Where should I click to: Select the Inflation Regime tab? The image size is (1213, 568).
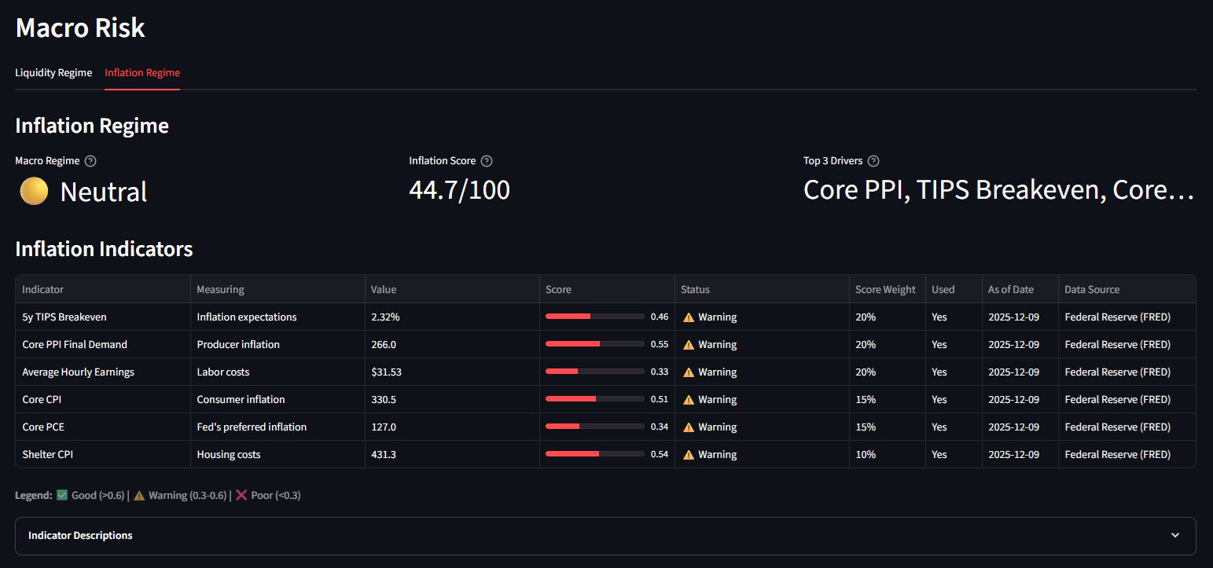pyautogui.click(x=142, y=73)
